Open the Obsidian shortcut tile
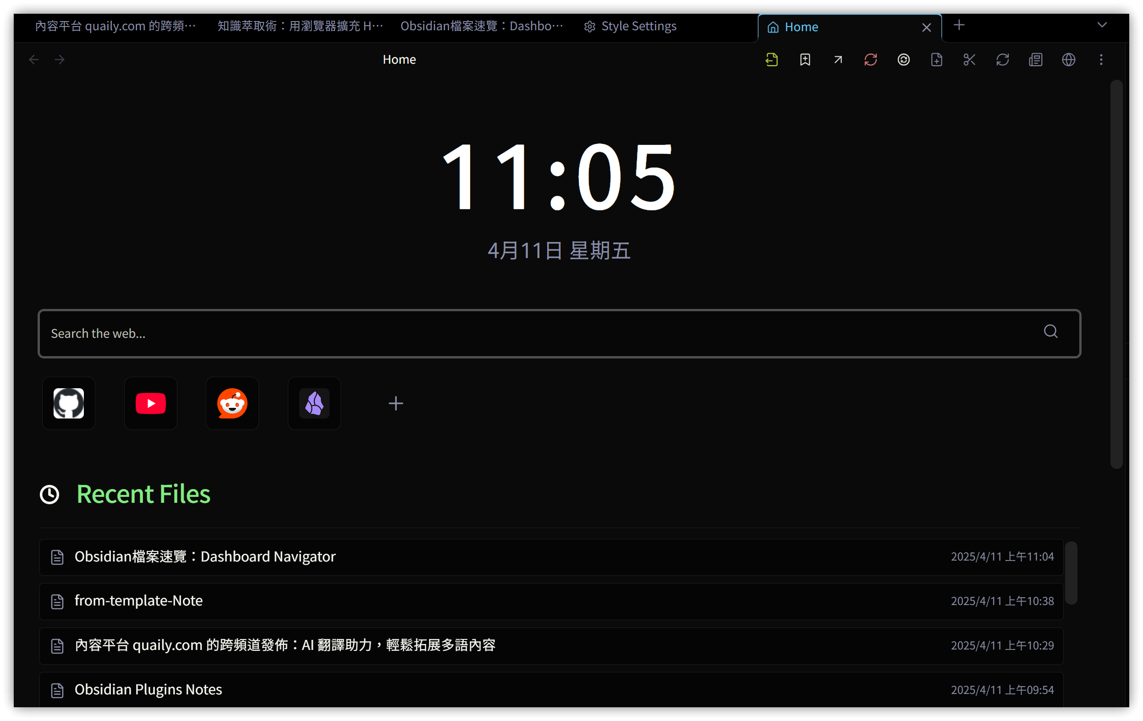This screenshot has height=721, width=1143. tap(314, 403)
